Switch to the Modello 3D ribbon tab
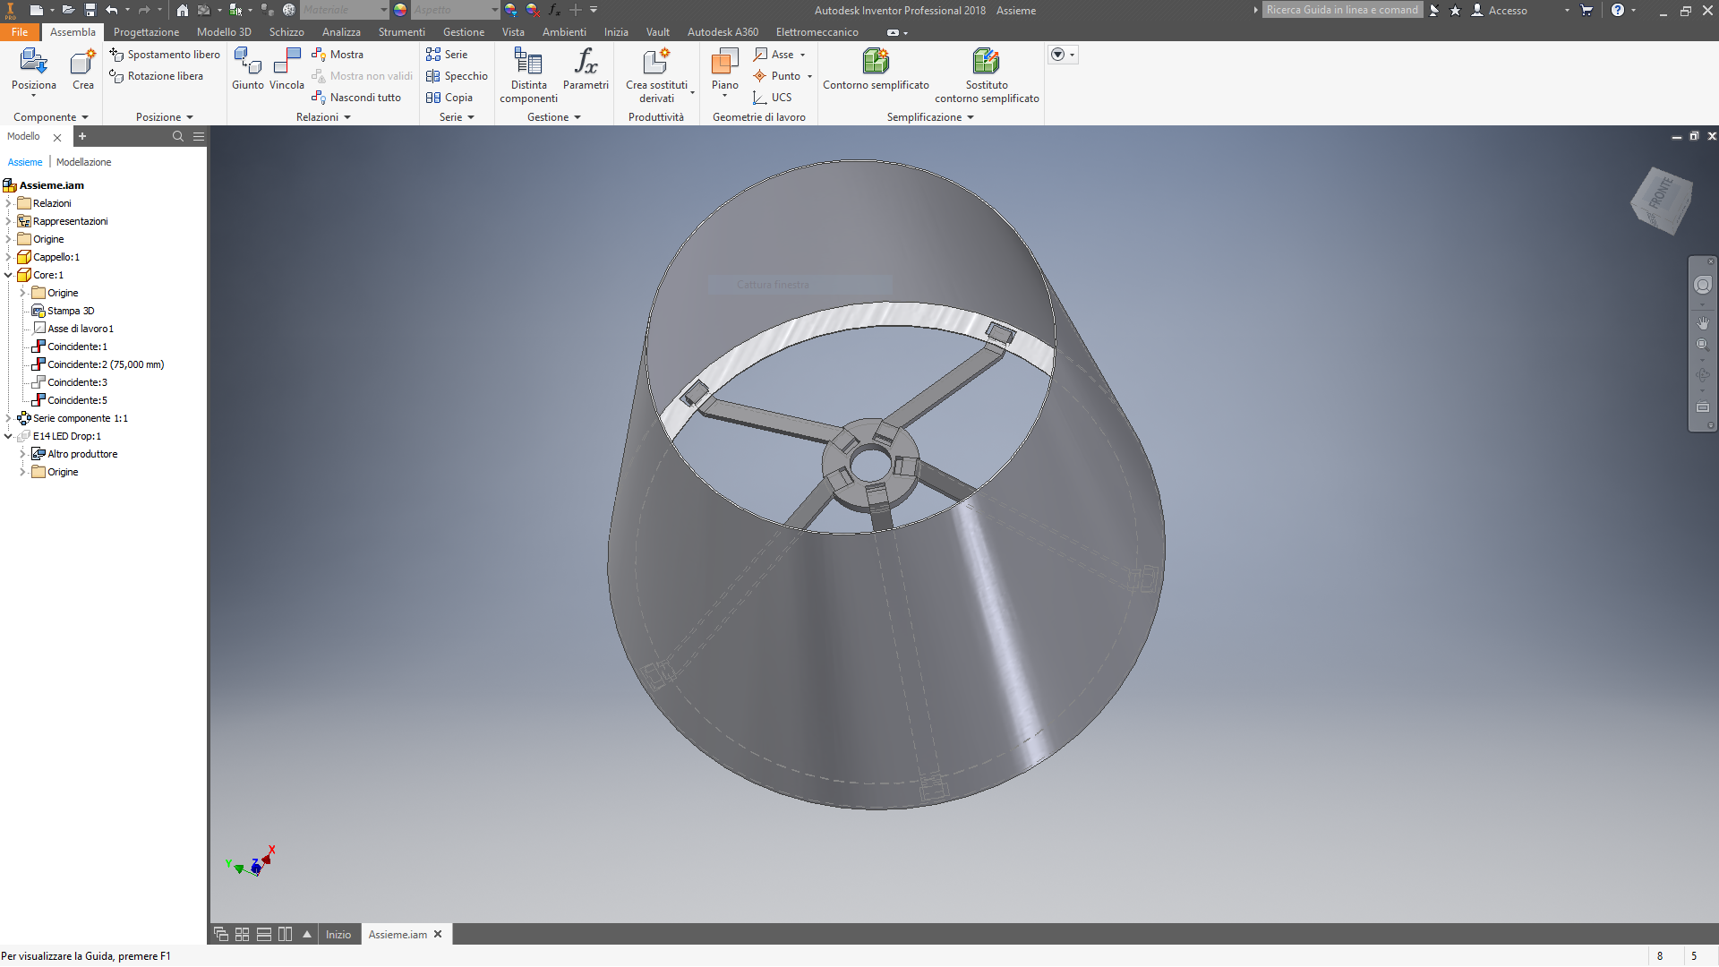1719x967 pixels. point(224,32)
